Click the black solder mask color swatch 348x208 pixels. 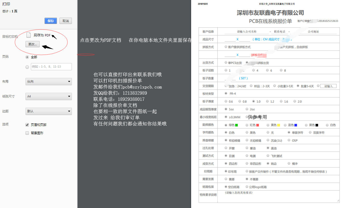coord(317,125)
